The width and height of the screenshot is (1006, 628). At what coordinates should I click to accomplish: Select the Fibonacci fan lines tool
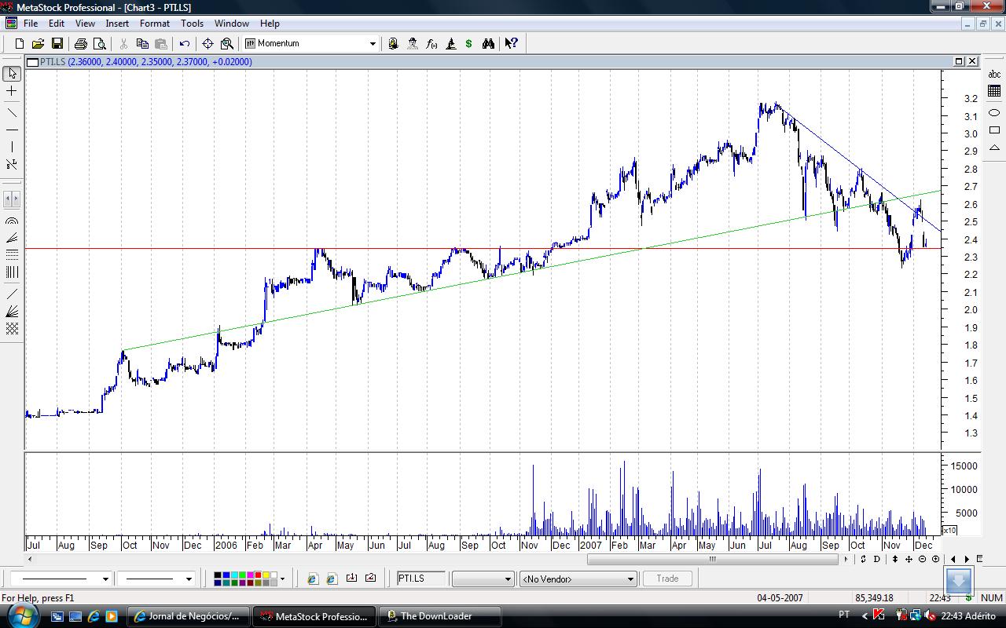12,239
